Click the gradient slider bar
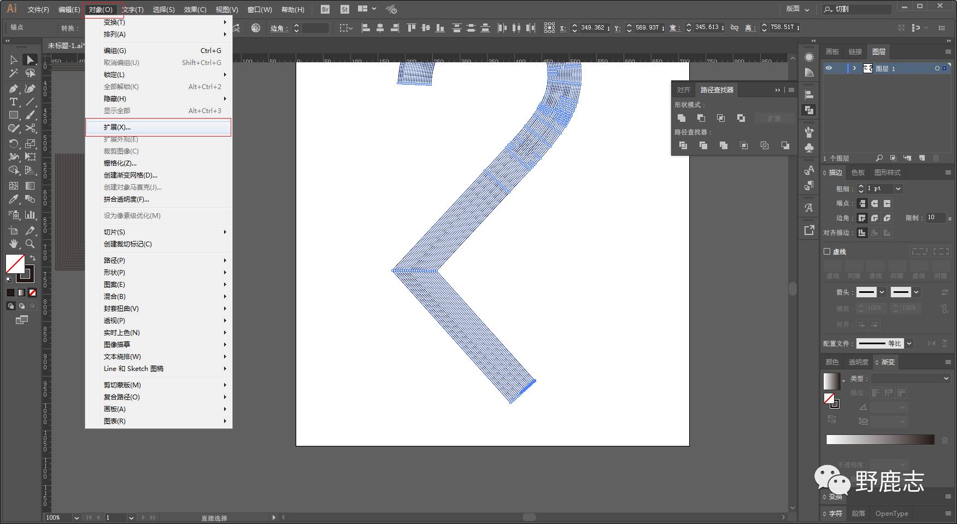 pyautogui.click(x=880, y=440)
